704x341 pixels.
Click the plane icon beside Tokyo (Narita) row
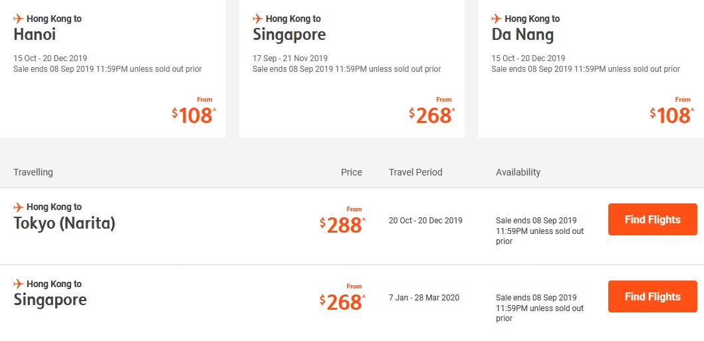pyautogui.click(x=19, y=207)
